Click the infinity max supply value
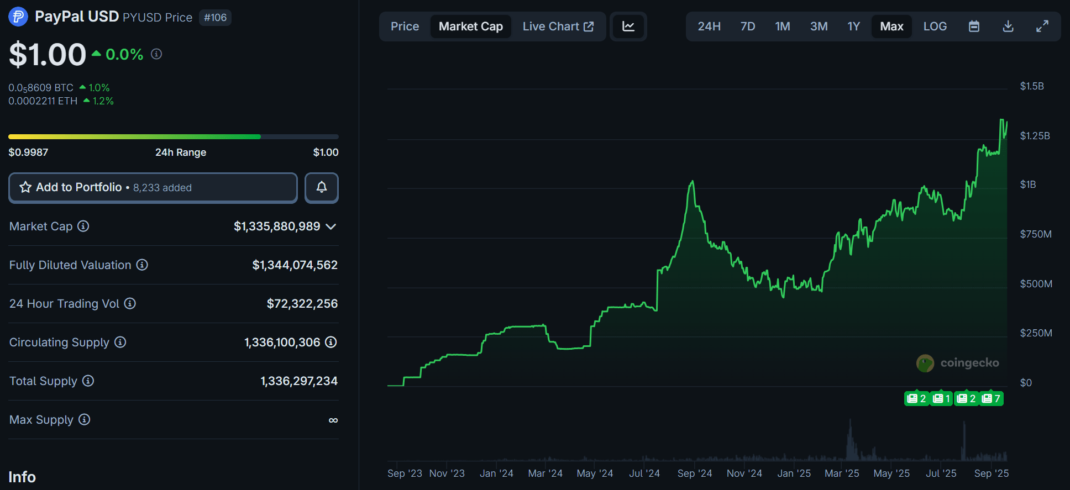This screenshot has height=490, width=1070. pyautogui.click(x=333, y=420)
